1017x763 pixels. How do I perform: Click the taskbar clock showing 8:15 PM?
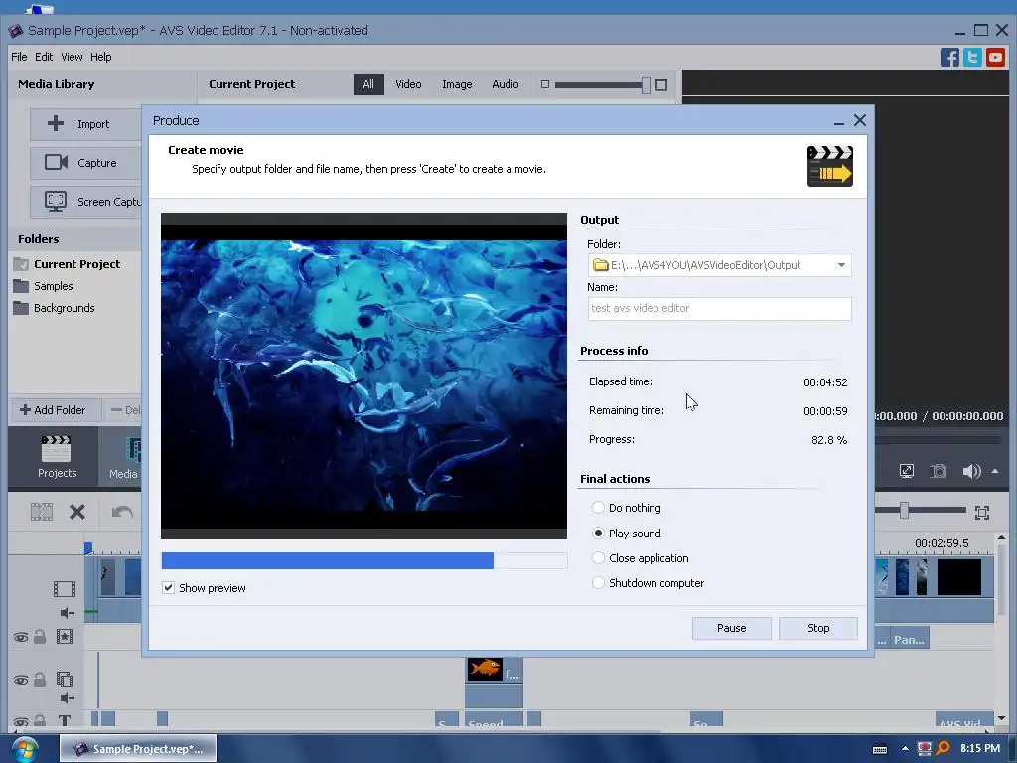click(980, 749)
